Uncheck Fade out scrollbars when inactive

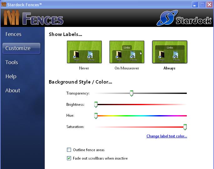coord(69,158)
